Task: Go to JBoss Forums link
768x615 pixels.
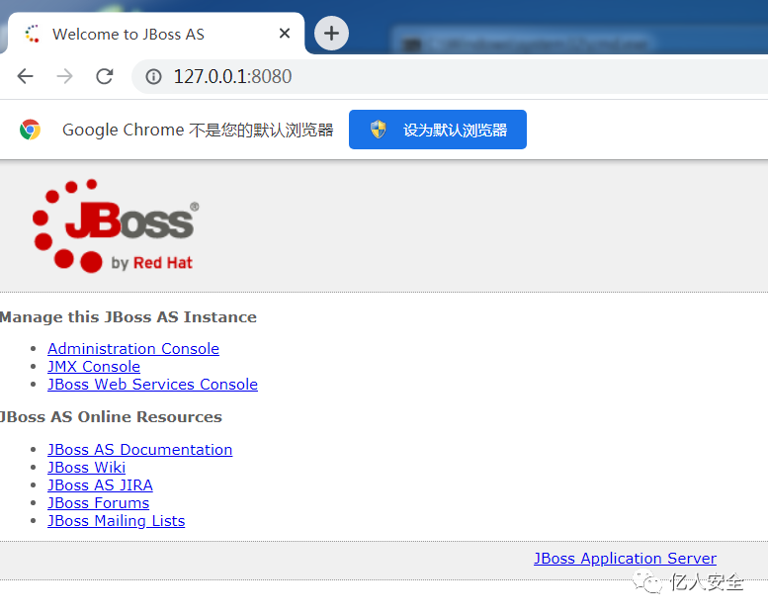Action: pos(98,503)
